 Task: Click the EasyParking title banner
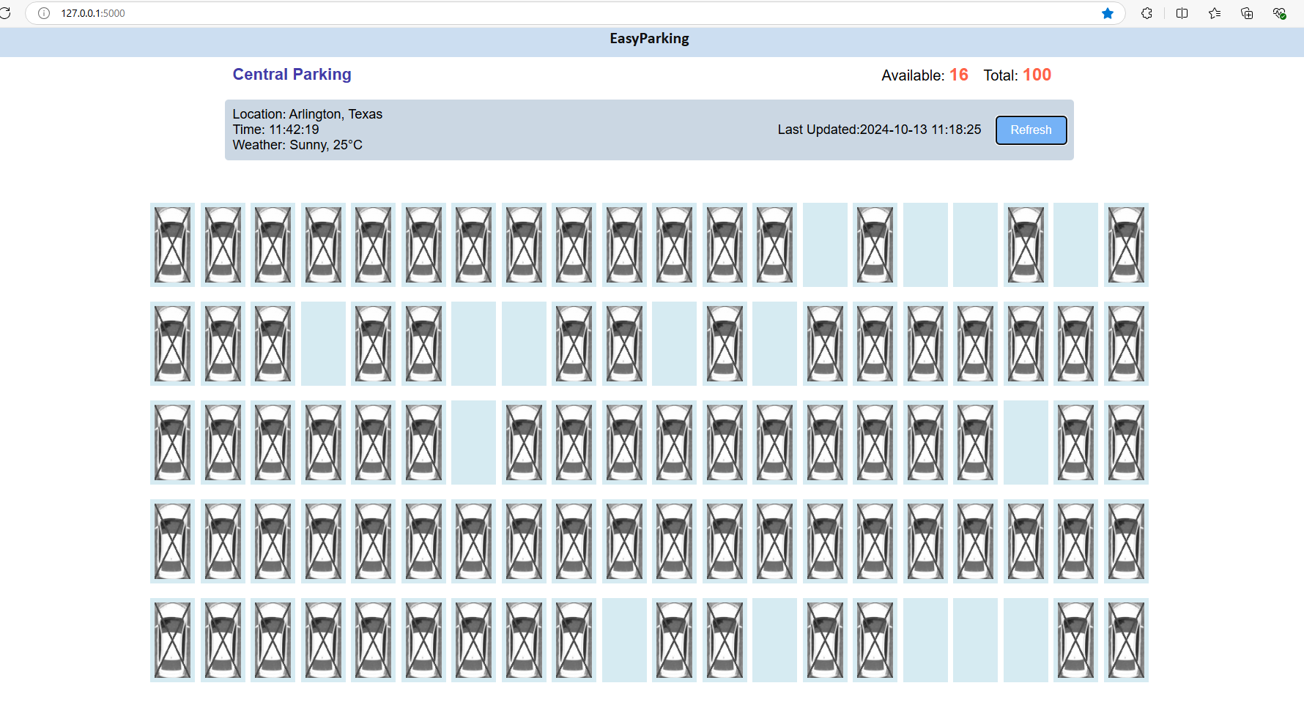click(649, 38)
